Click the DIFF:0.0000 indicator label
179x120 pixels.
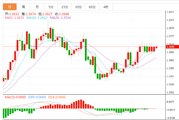[37, 97]
